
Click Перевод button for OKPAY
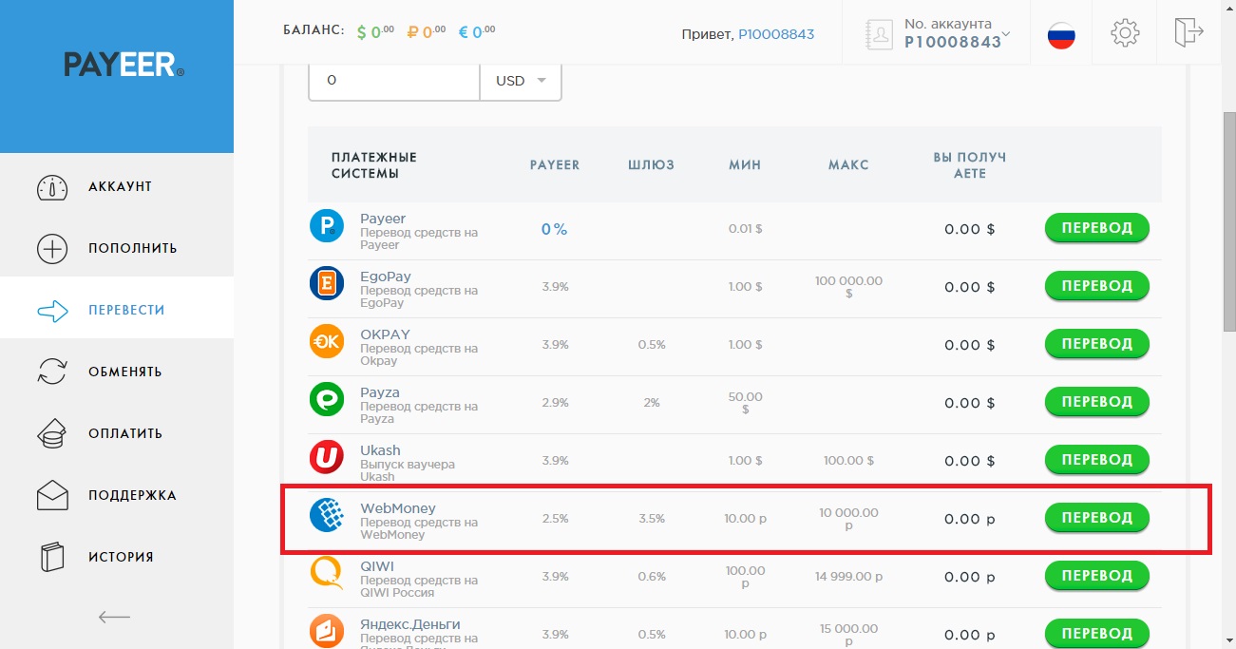coord(1097,344)
